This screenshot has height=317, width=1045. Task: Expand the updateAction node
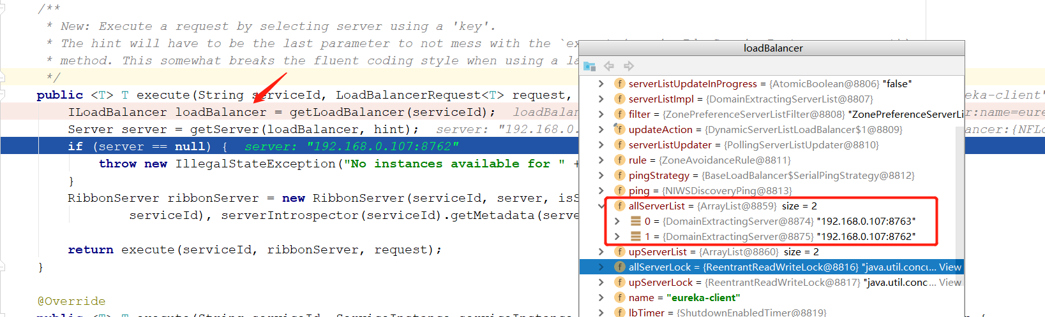tap(601, 129)
